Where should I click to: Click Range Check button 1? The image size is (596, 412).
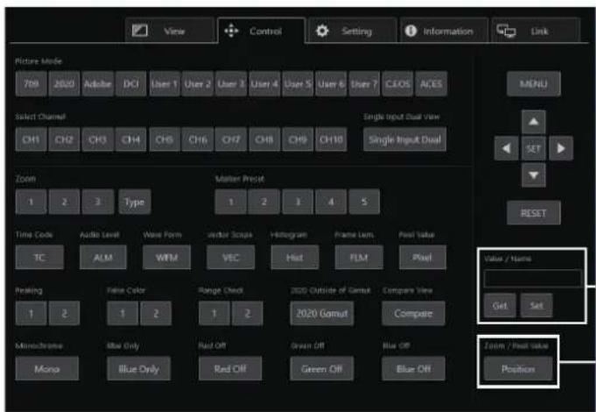click(x=214, y=313)
